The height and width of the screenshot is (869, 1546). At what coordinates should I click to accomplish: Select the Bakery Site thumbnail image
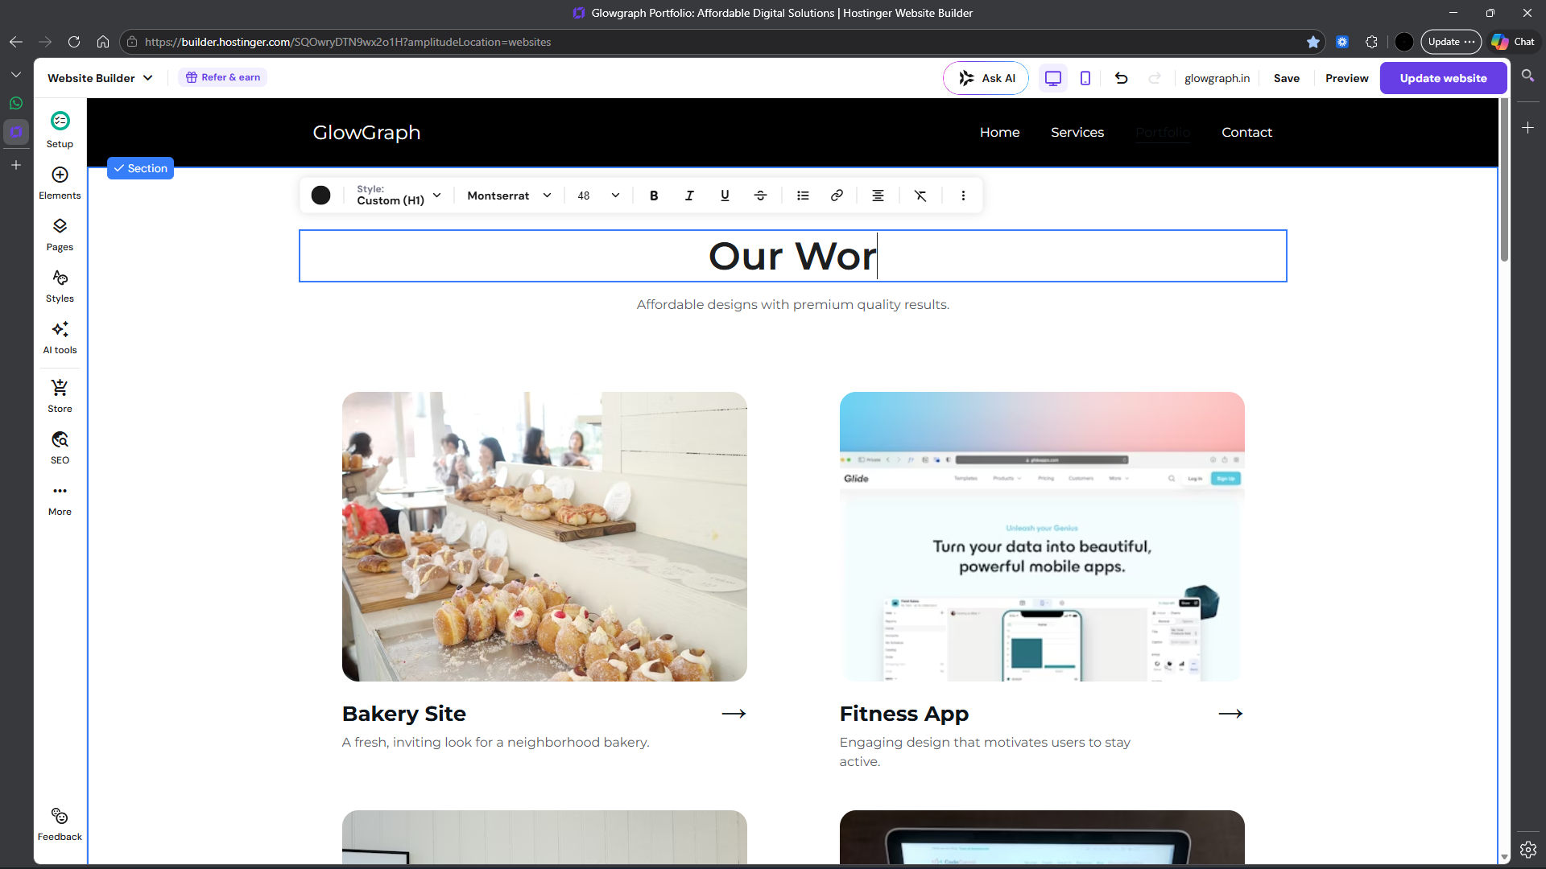pos(544,536)
